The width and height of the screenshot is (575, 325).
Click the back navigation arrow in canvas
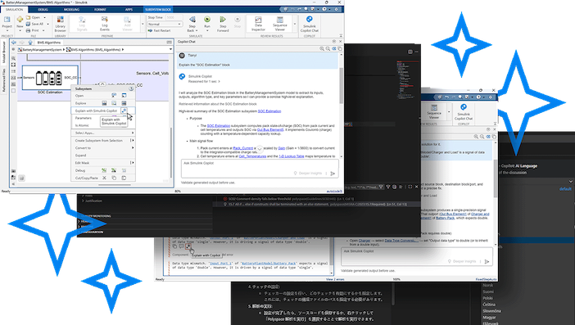click(x=14, y=43)
